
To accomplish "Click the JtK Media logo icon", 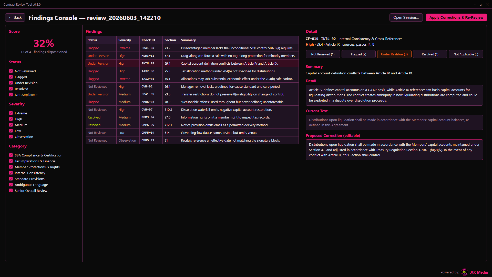I will [x=465, y=272].
